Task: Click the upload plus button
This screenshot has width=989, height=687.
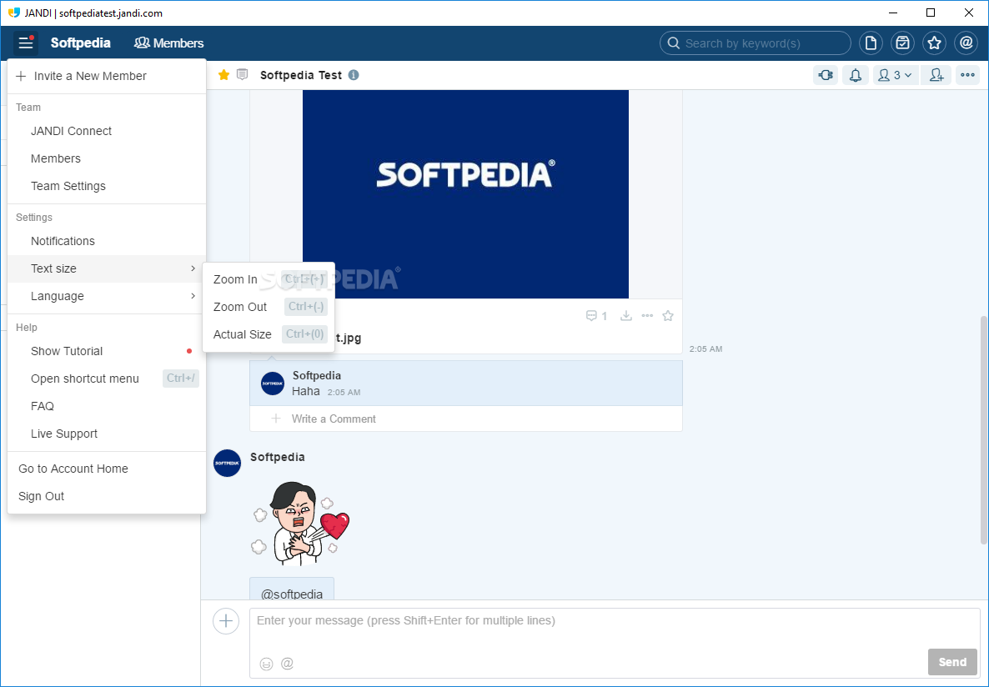Action: (226, 621)
